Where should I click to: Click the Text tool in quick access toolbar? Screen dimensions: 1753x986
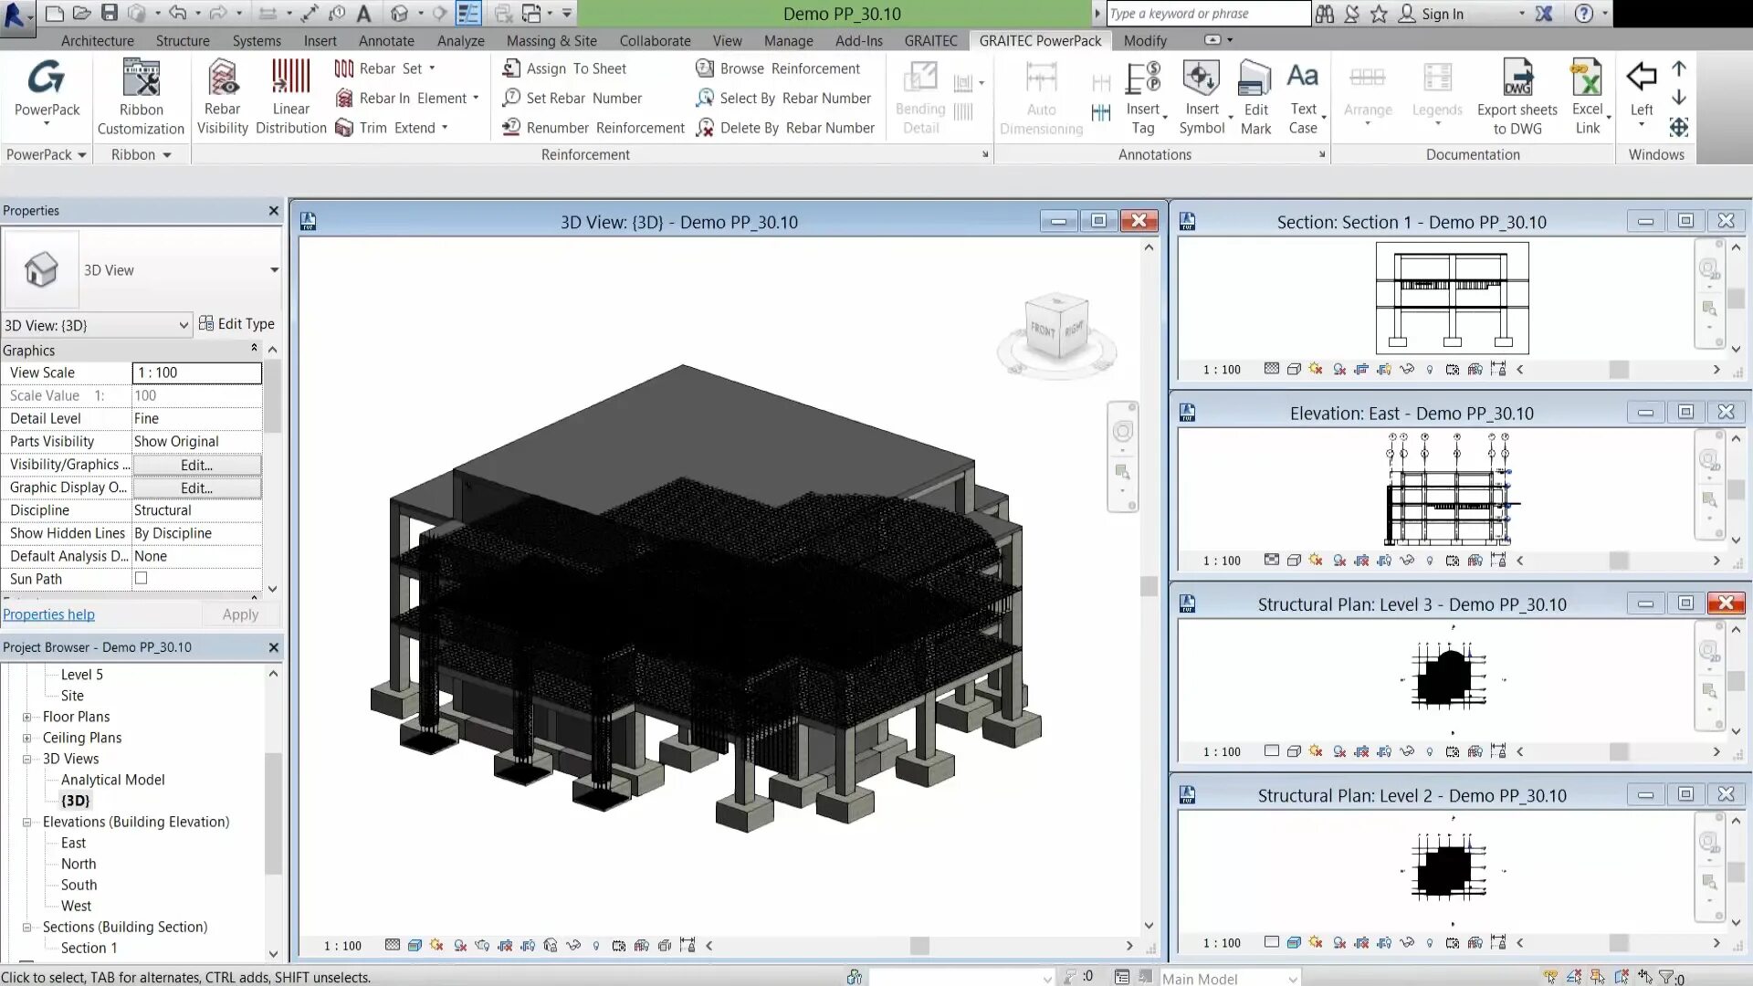tap(363, 13)
